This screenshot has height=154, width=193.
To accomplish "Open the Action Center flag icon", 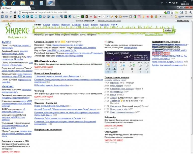I will [x=170, y=3].
